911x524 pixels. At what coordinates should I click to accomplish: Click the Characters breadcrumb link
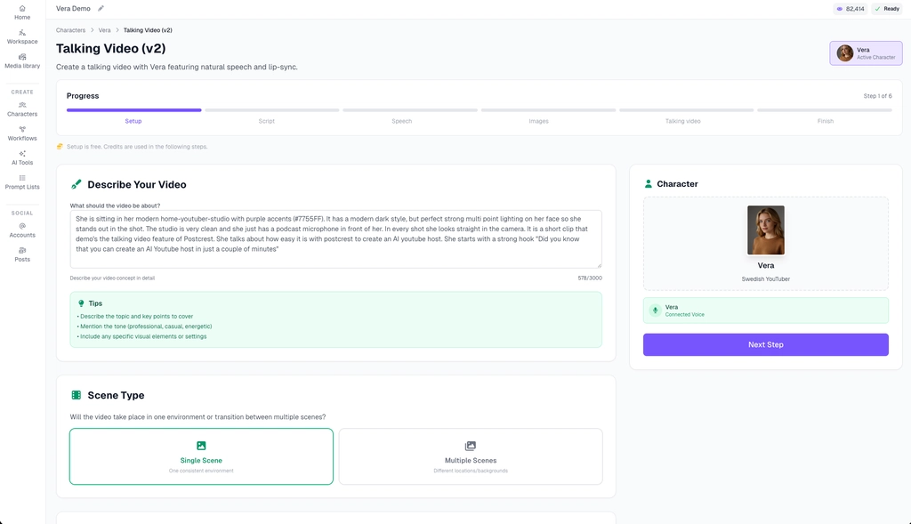[x=71, y=30]
